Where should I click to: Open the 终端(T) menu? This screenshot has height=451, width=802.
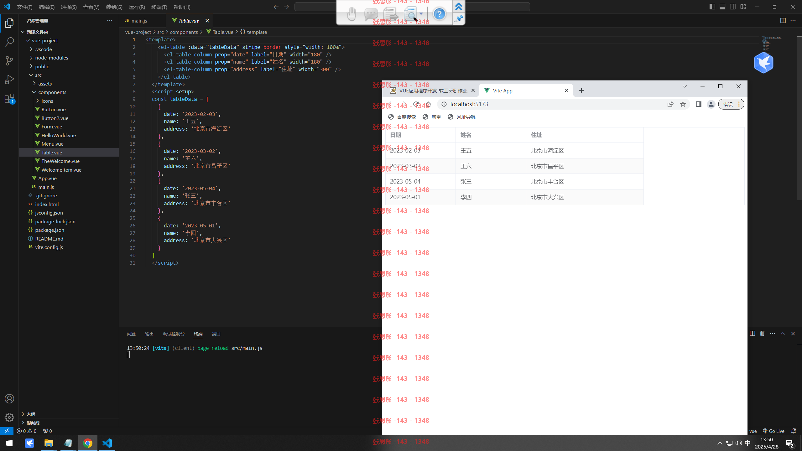pyautogui.click(x=159, y=7)
